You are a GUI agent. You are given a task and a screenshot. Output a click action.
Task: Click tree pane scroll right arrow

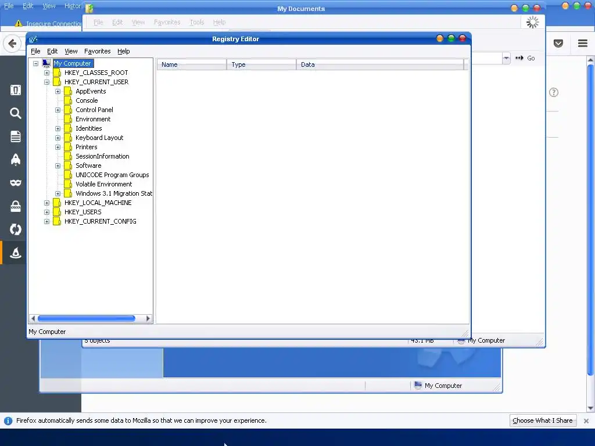pyautogui.click(x=148, y=319)
